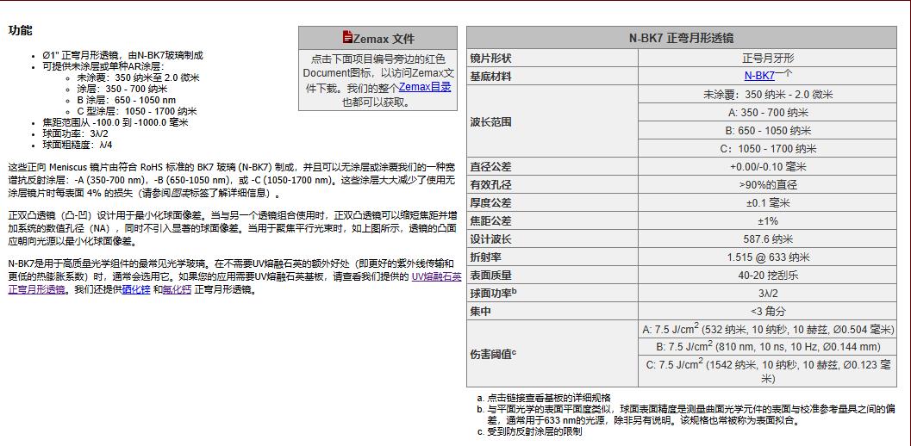The height and width of the screenshot is (446, 911).
Task: Click the 涂层：350 - 700 纳米 sub-bullet
Action: tap(122, 89)
